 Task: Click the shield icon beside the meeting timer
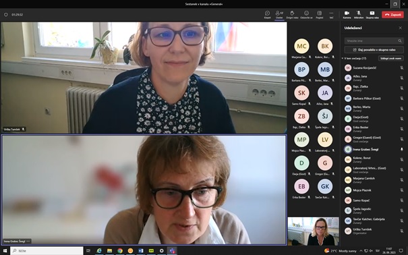tap(5, 15)
